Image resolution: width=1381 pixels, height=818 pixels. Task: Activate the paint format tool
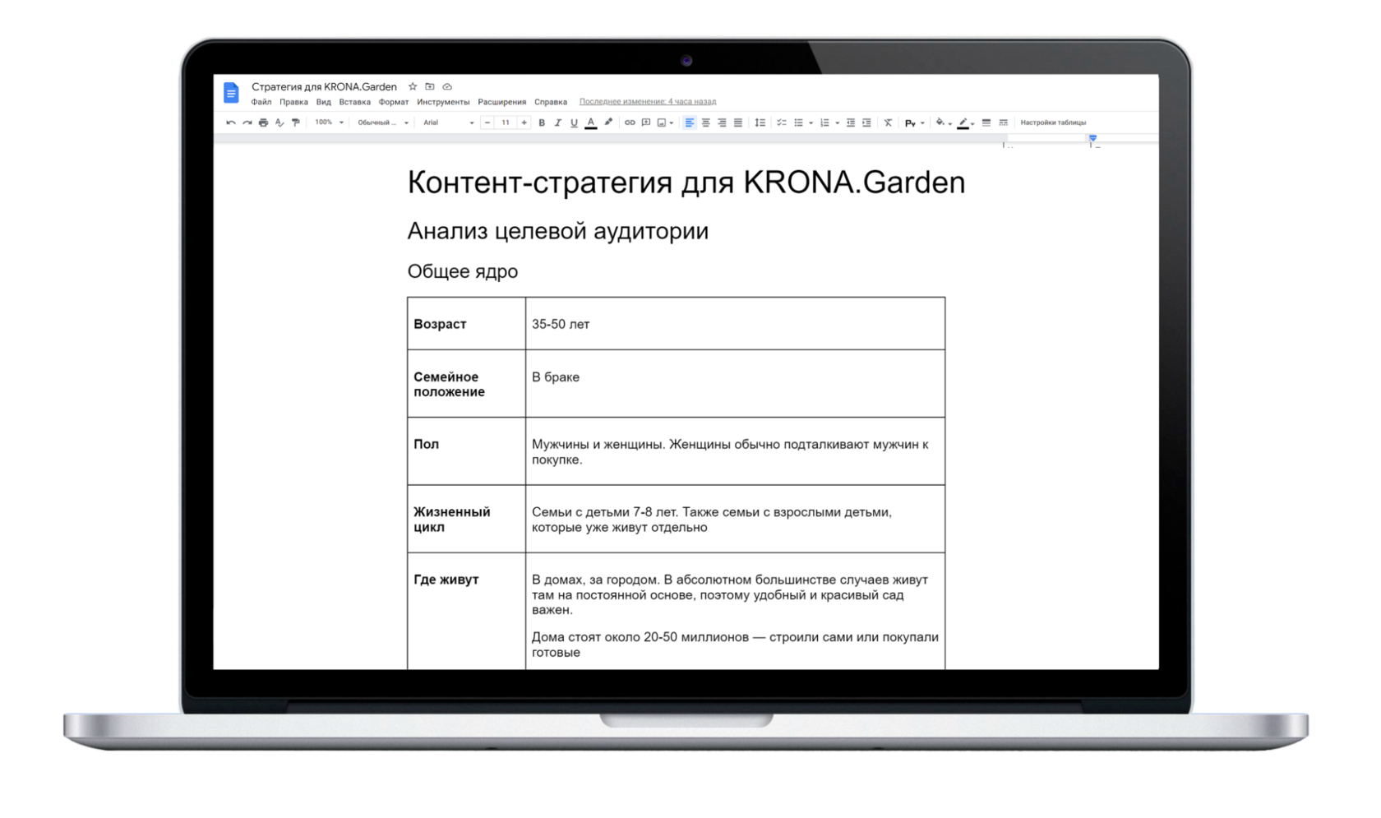click(296, 122)
